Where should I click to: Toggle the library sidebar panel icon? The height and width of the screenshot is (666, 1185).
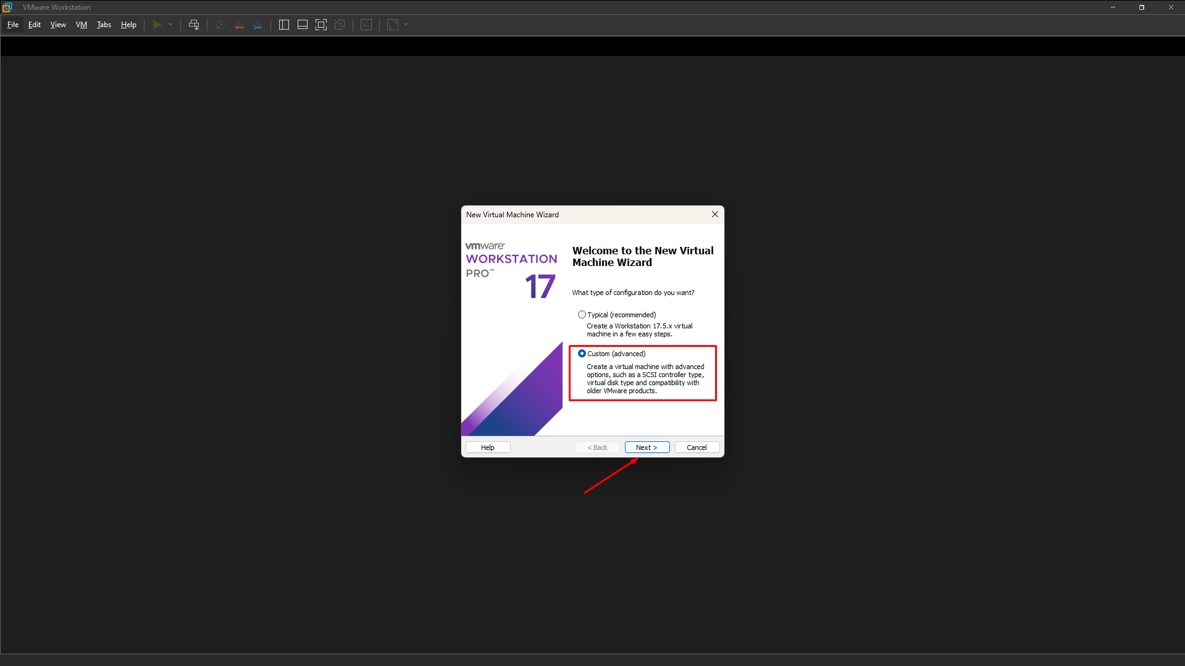(284, 25)
